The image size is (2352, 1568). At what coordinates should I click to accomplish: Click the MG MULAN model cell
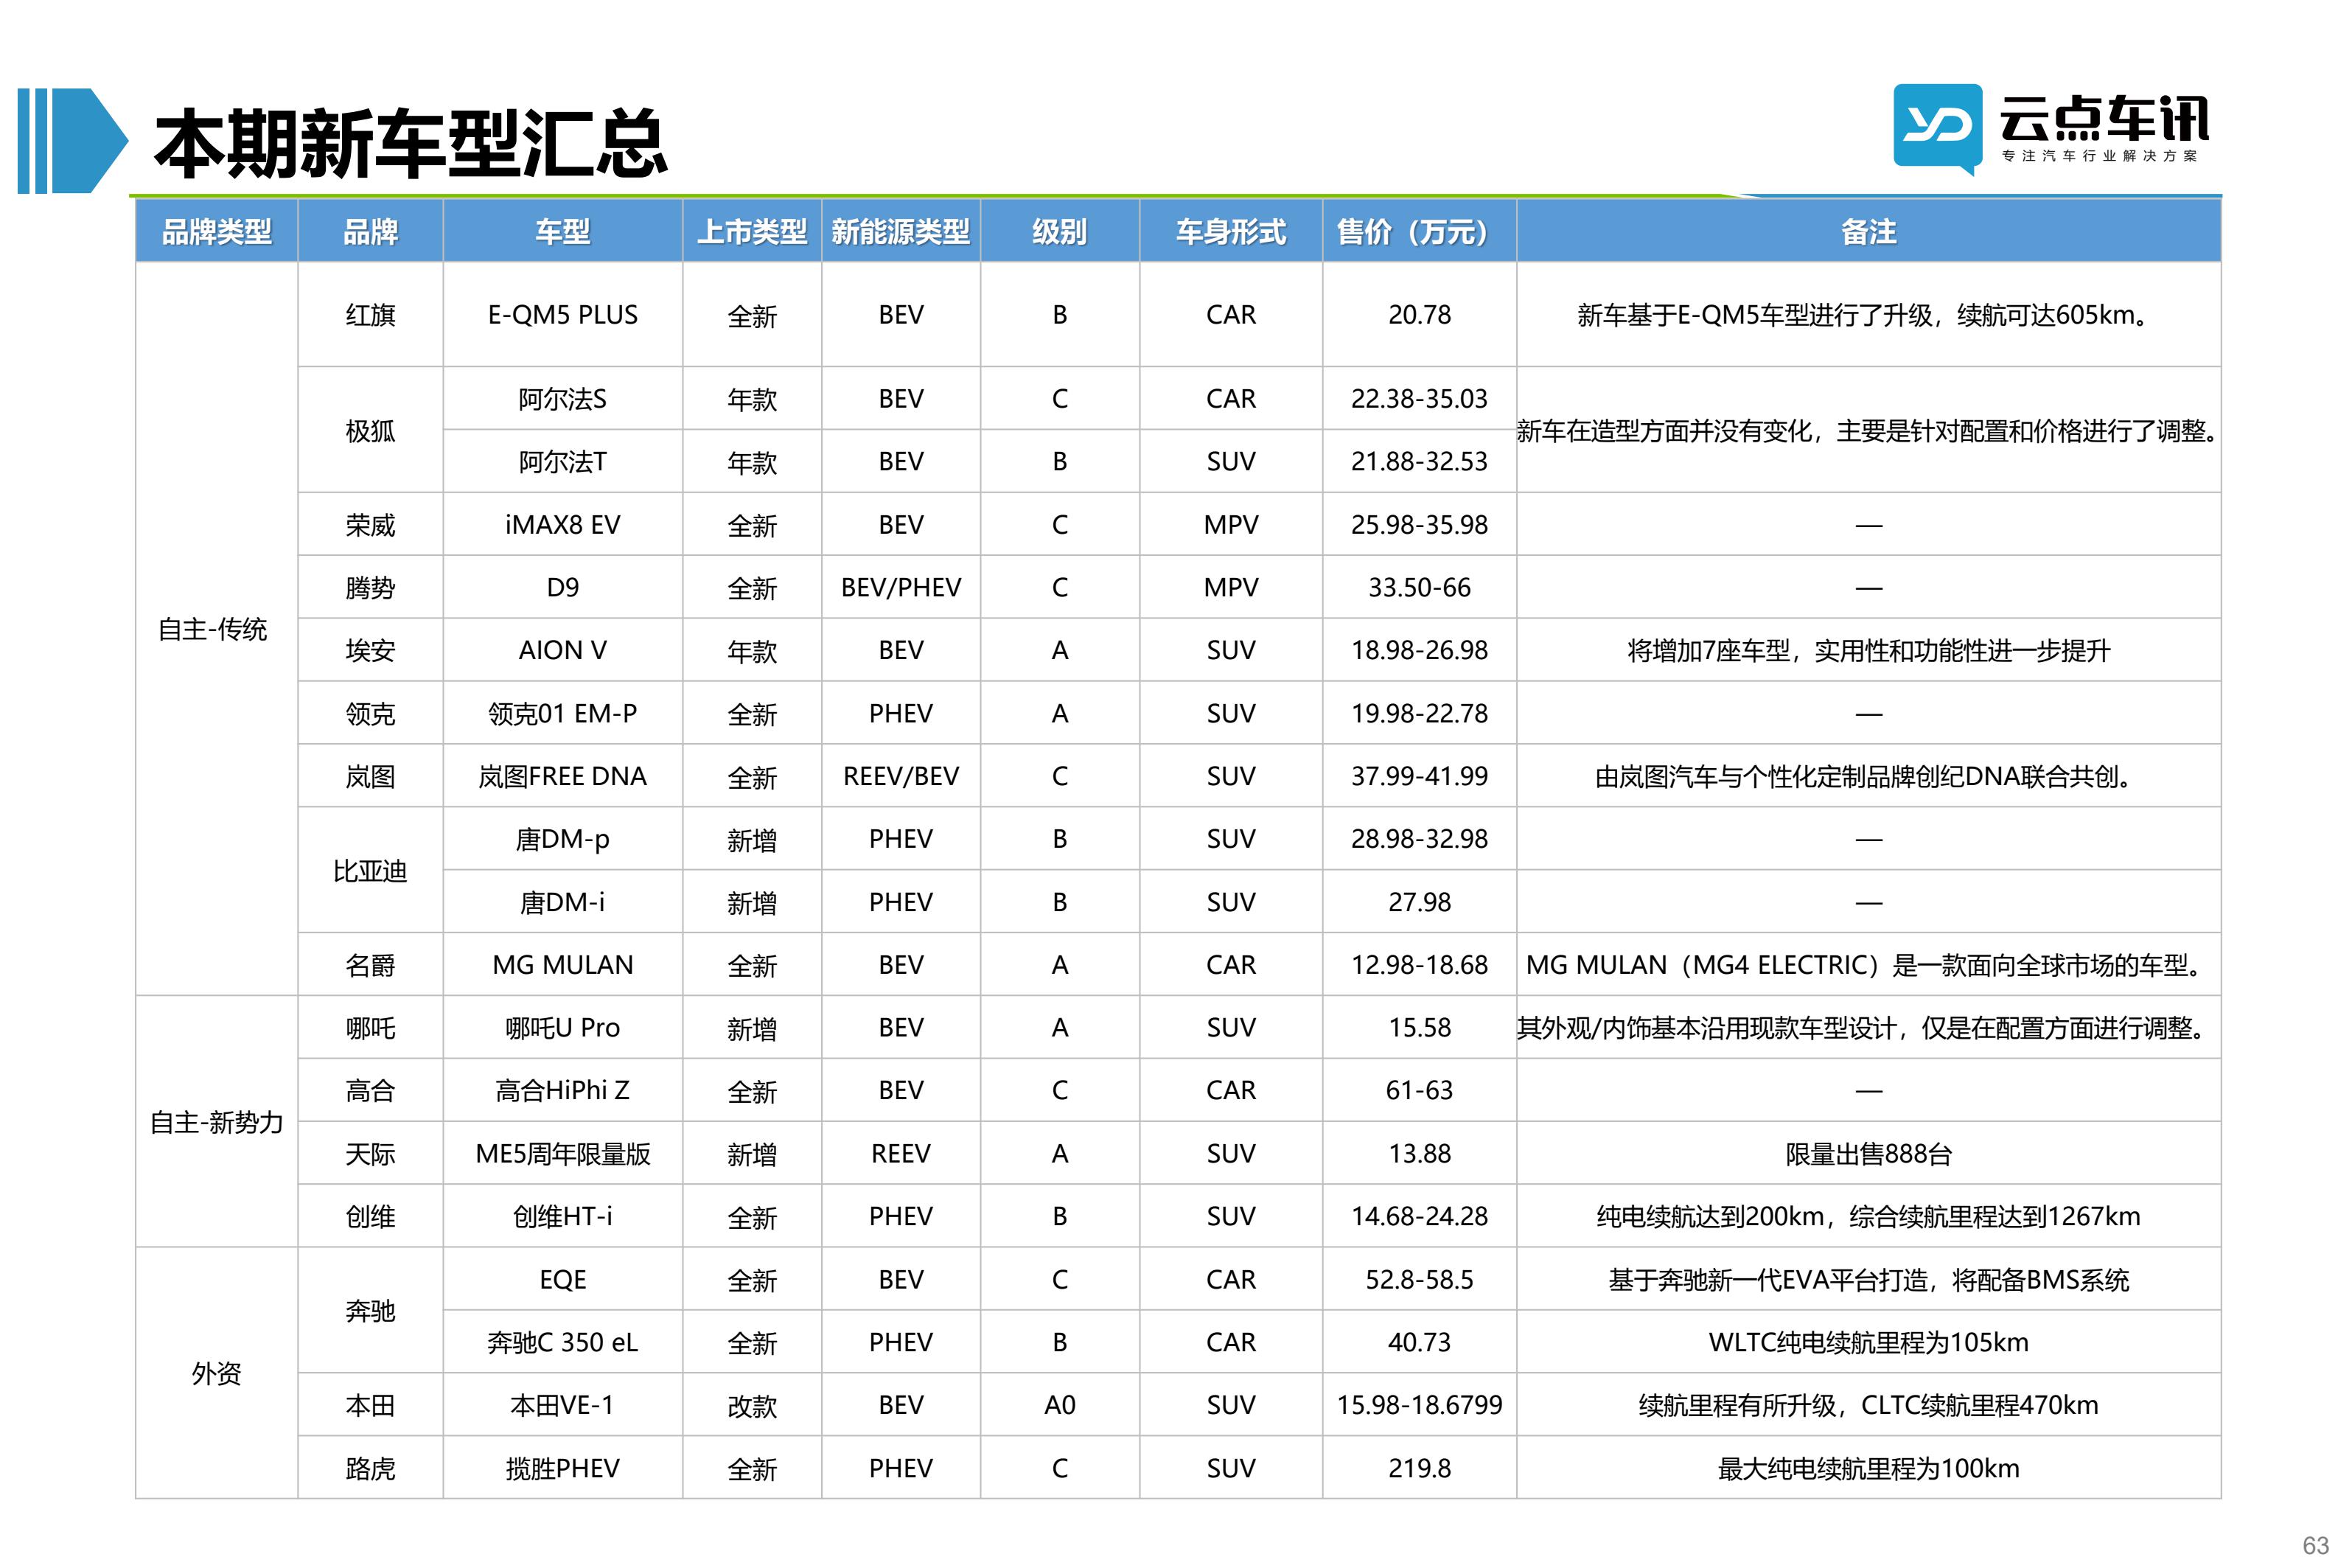[563, 965]
